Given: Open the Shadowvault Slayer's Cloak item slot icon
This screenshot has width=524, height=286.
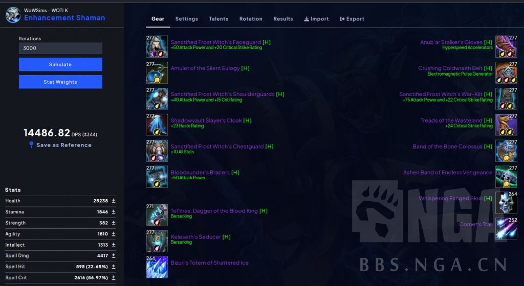Looking at the screenshot, I should 157,125.
